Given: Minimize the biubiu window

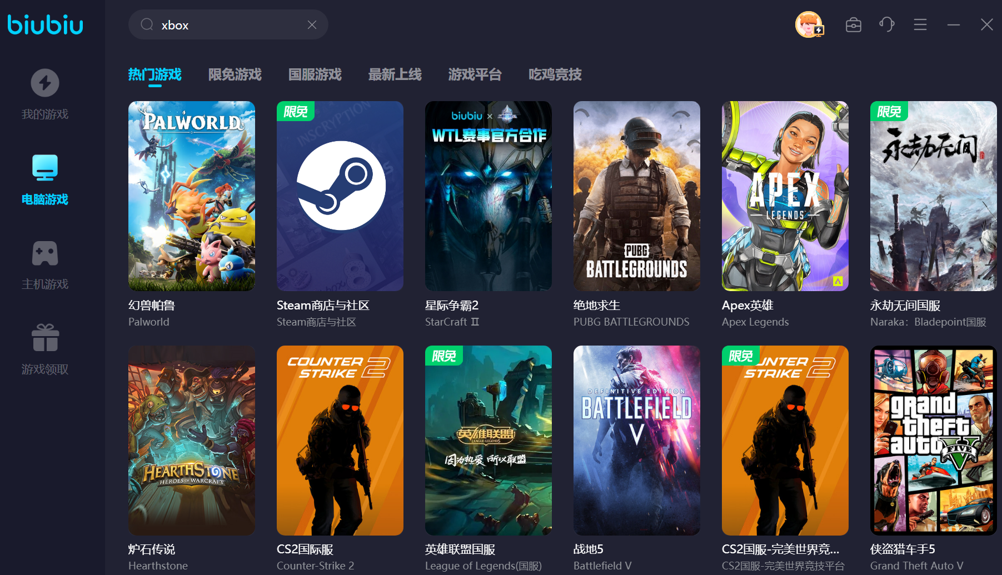Looking at the screenshot, I should [954, 24].
